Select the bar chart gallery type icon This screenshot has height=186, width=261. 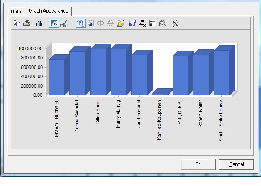39,23
